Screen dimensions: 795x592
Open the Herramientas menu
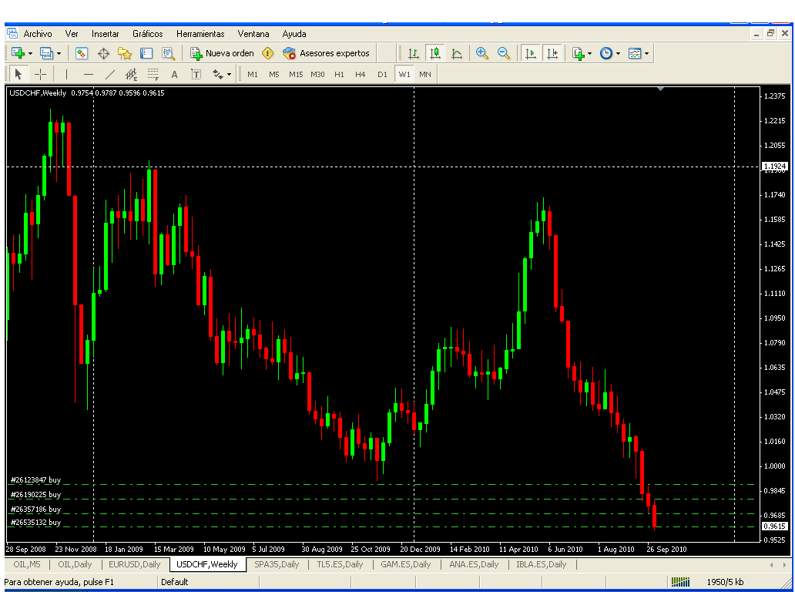click(x=200, y=34)
